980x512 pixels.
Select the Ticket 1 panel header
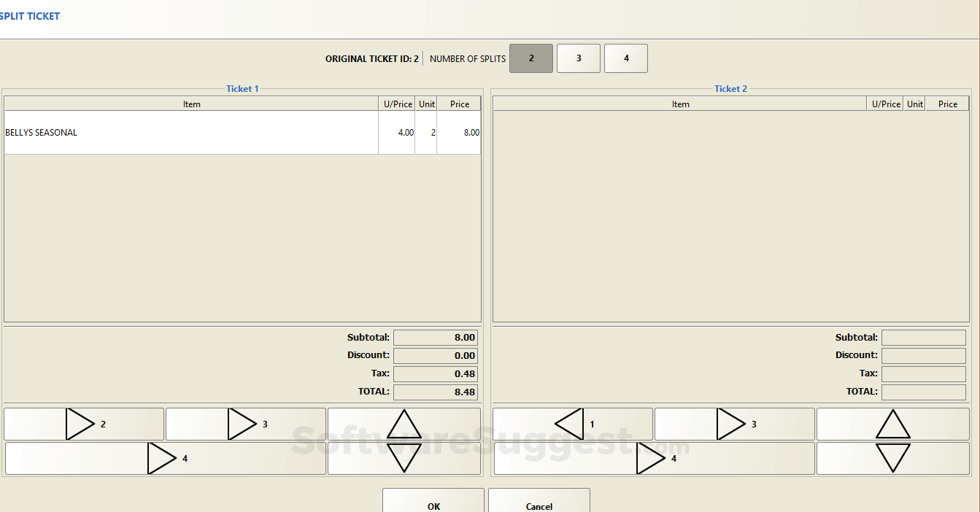242,88
